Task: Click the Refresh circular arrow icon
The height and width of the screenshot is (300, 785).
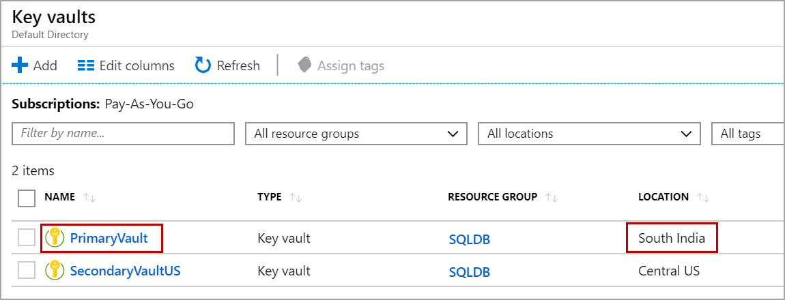Action: tap(203, 65)
